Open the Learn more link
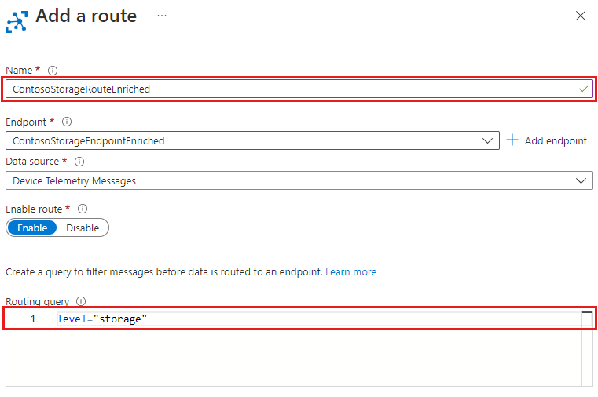 pyautogui.click(x=350, y=272)
